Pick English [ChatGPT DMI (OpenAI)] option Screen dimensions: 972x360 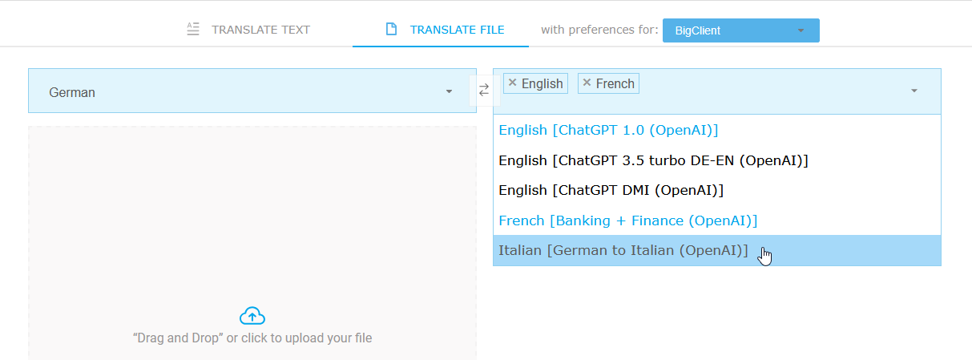click(x=611, y=190)
